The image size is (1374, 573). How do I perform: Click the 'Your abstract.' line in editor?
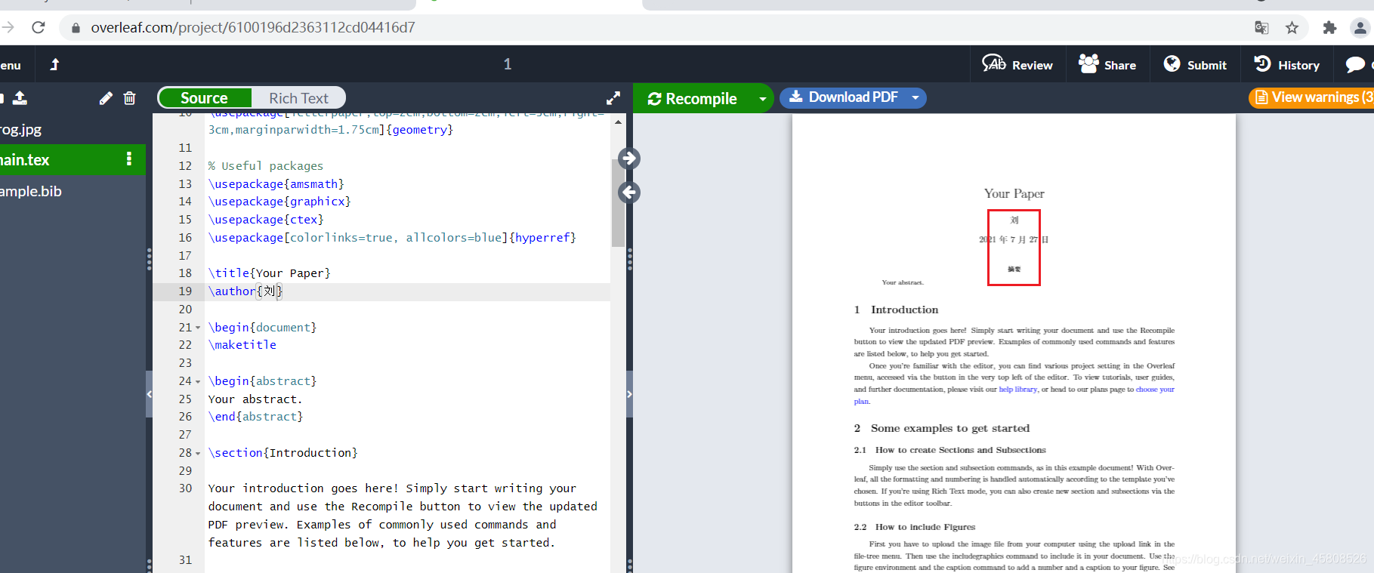[255, 399]
